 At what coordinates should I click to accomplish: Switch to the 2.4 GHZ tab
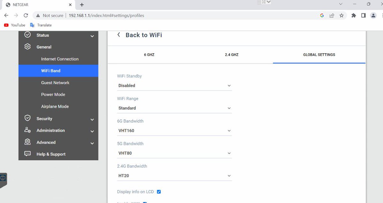232,55
